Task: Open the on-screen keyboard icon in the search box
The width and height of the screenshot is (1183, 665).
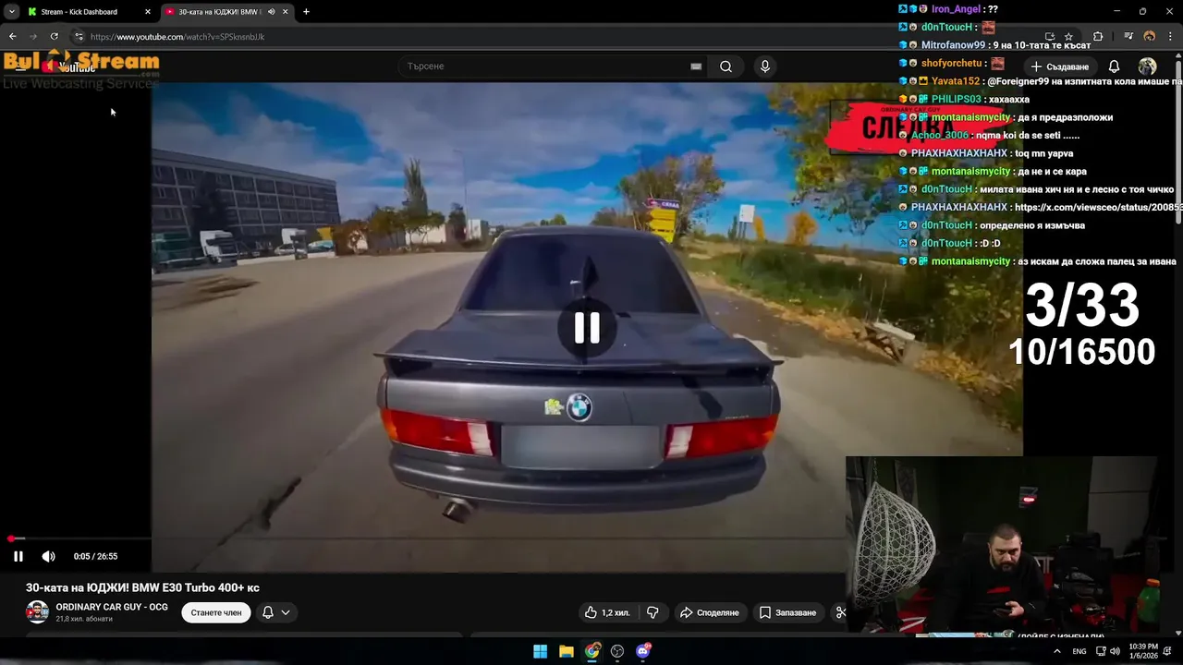Action: pyautogui.click(x=696, y=66)
